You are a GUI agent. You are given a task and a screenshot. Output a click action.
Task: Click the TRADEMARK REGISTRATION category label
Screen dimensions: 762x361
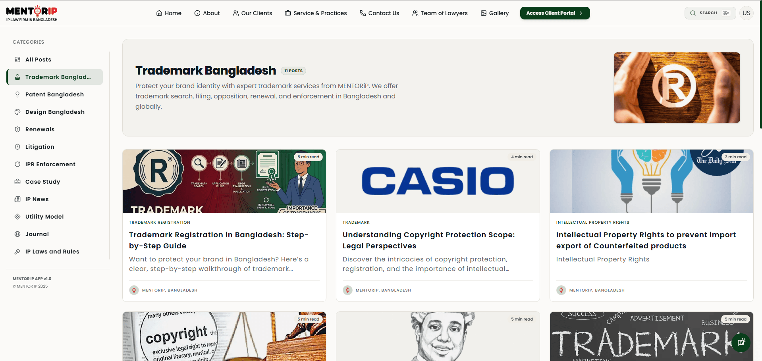[x=160, y=223]
